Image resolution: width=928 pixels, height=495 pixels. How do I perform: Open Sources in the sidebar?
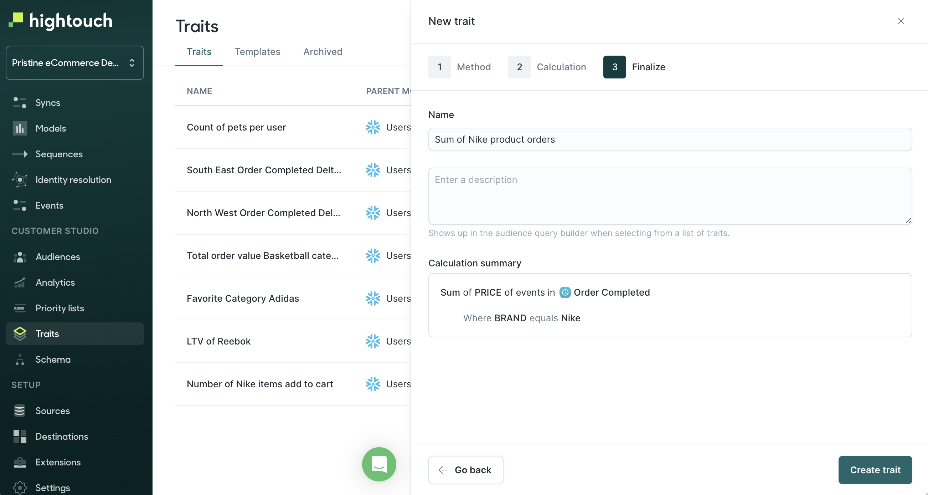(74, 411)
